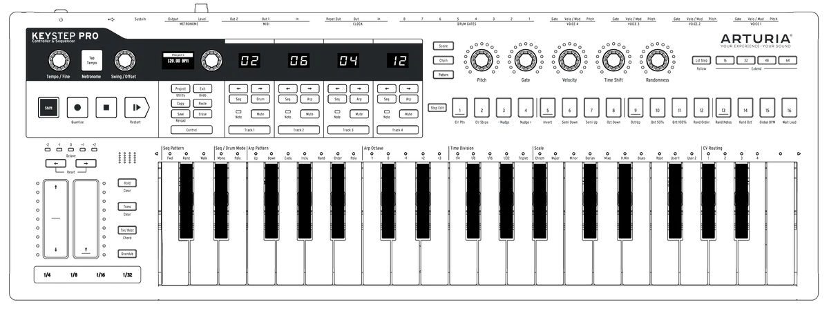Click the Record button with circle icon
The image size is (829, 309).
[x=77, y=107]
